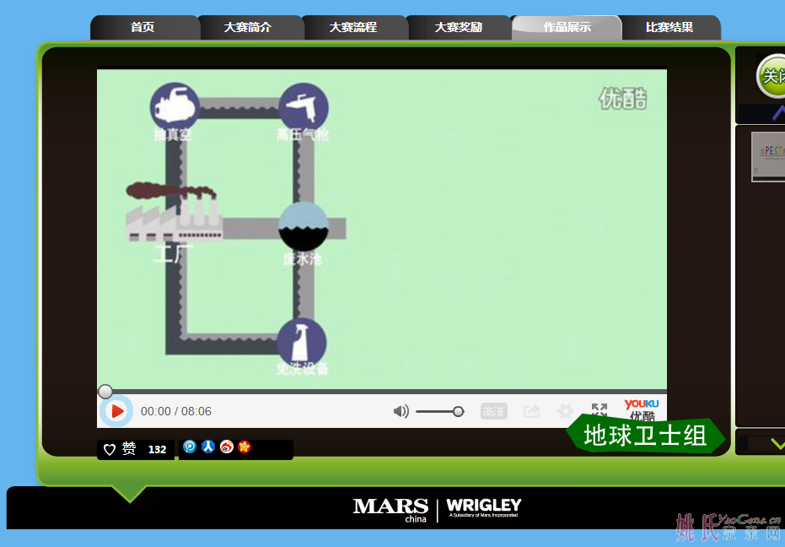Enter fullscreen video mode

(x=599, y=409)
